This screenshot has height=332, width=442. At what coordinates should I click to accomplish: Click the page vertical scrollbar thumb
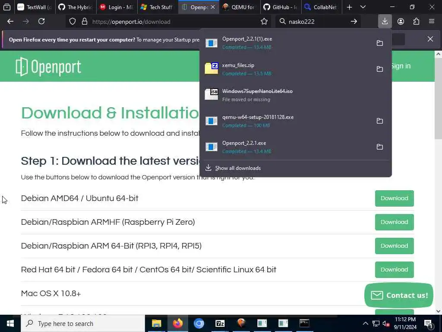coord(438,99)
